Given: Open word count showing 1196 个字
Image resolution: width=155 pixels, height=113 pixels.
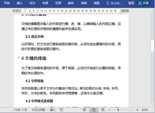Looking at the screenshot, I should (20, 110).
